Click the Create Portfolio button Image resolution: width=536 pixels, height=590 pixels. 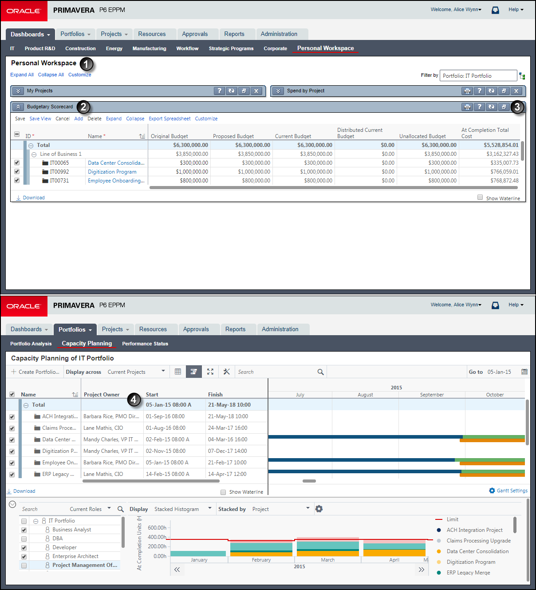tap(35, 372)
